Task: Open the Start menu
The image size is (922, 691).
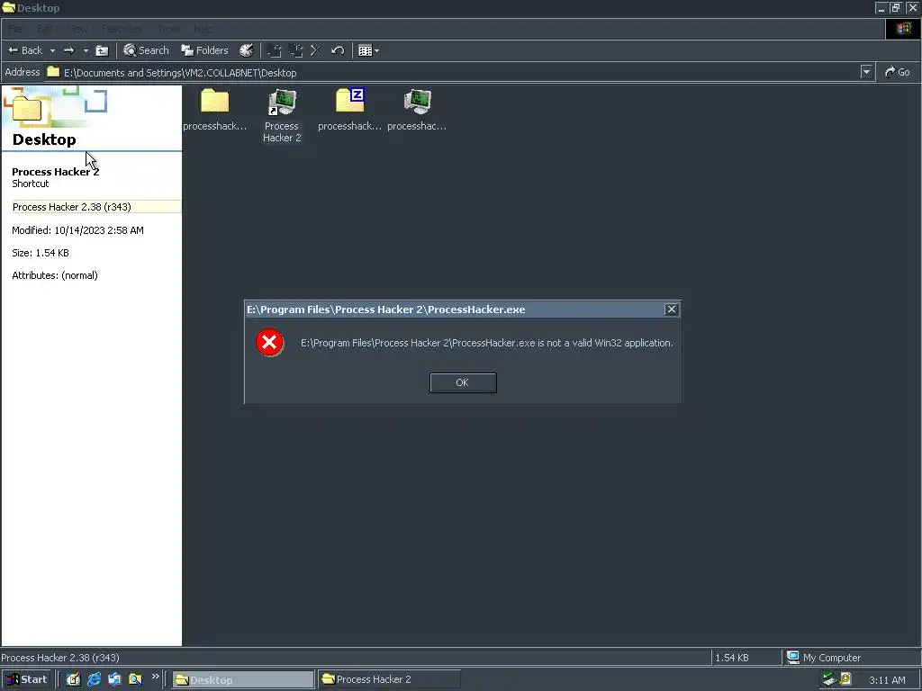Action: click(26, 679)
